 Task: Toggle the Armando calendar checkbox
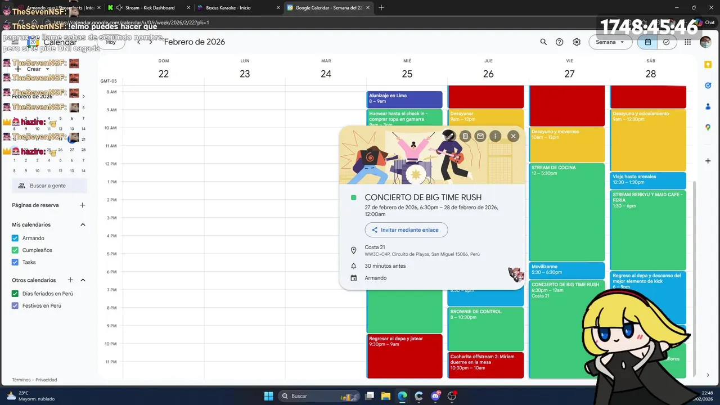(15, 238)
